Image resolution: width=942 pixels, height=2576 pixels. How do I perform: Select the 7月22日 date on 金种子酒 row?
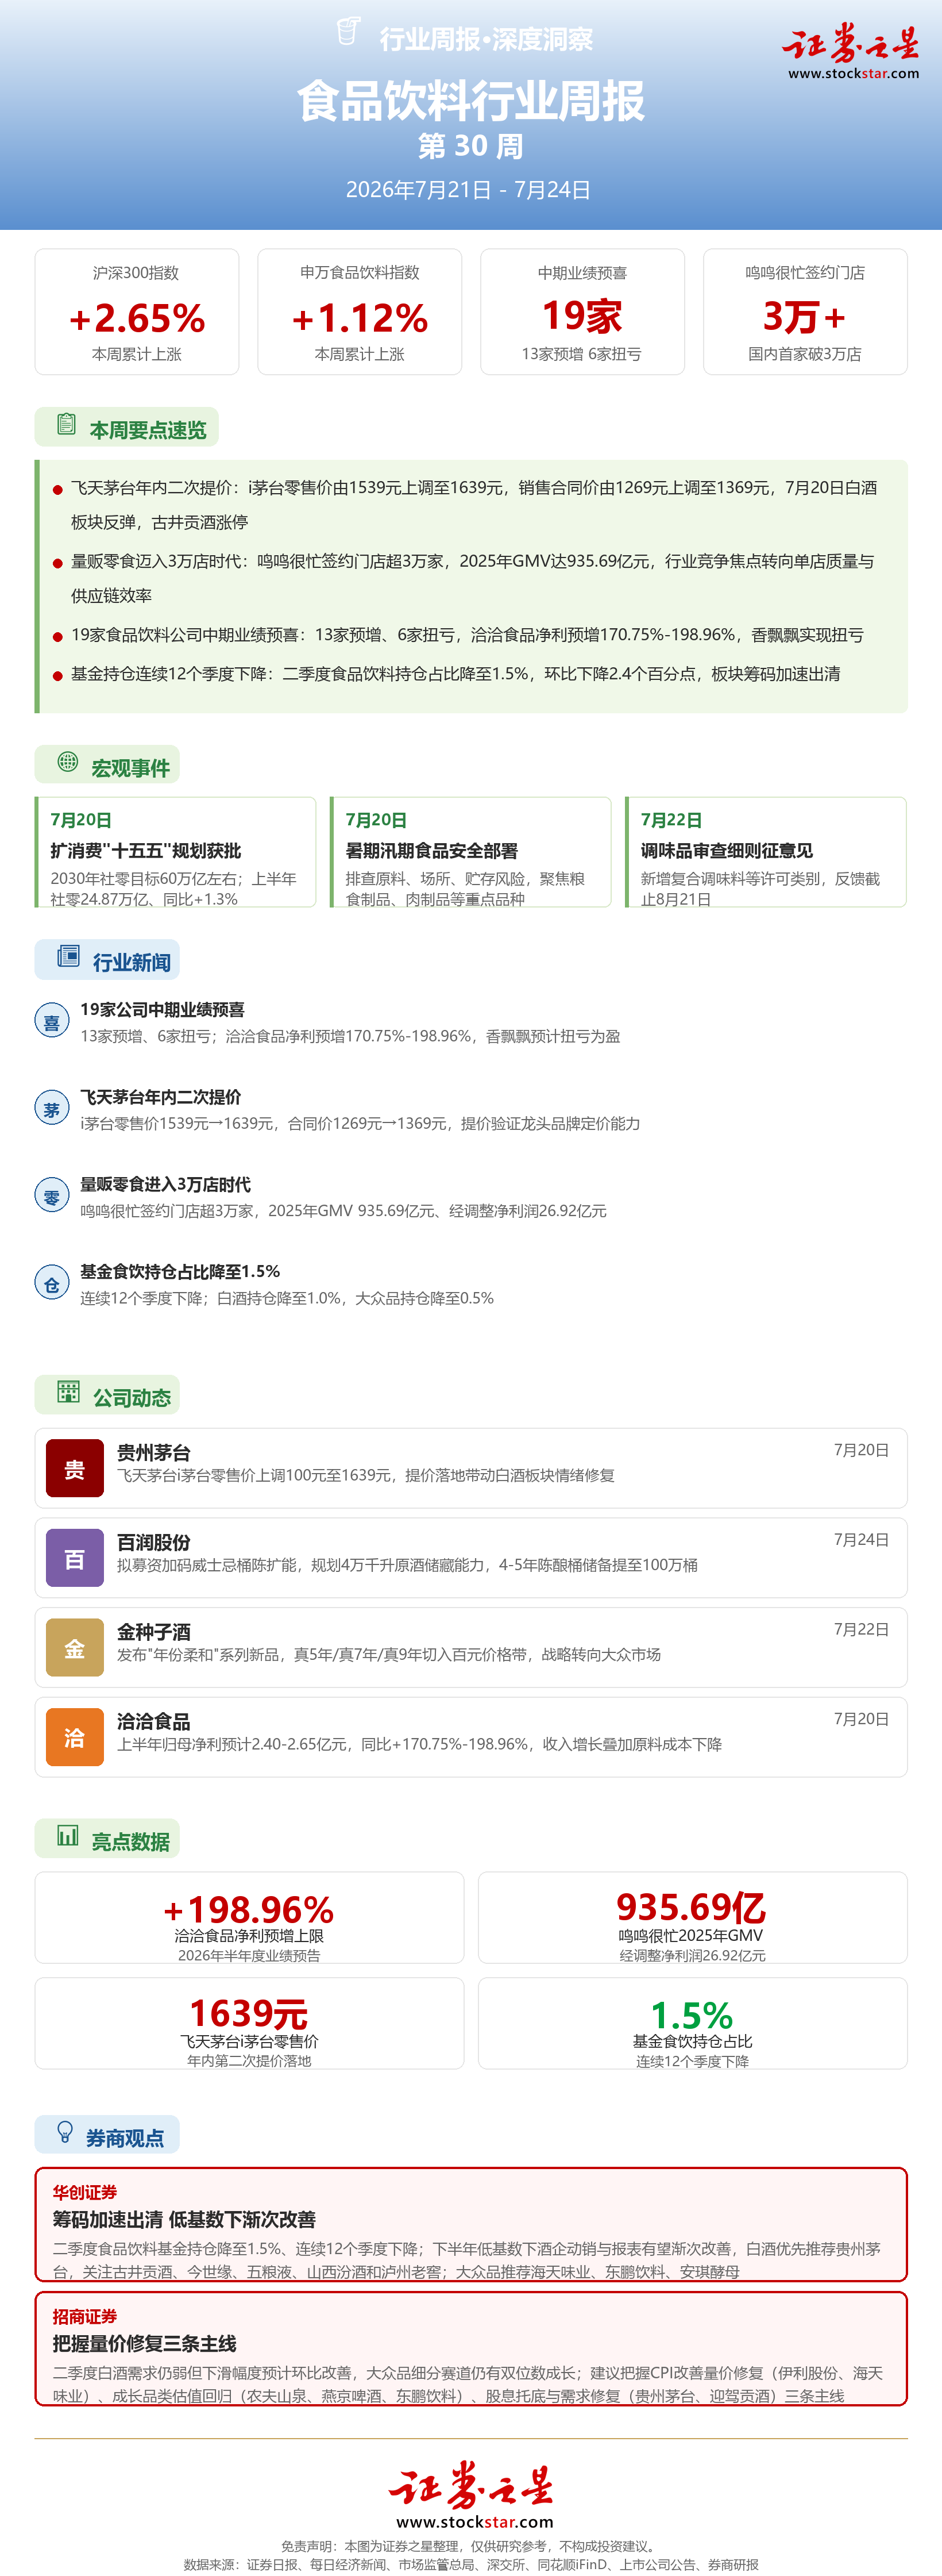pos(861,1629)
